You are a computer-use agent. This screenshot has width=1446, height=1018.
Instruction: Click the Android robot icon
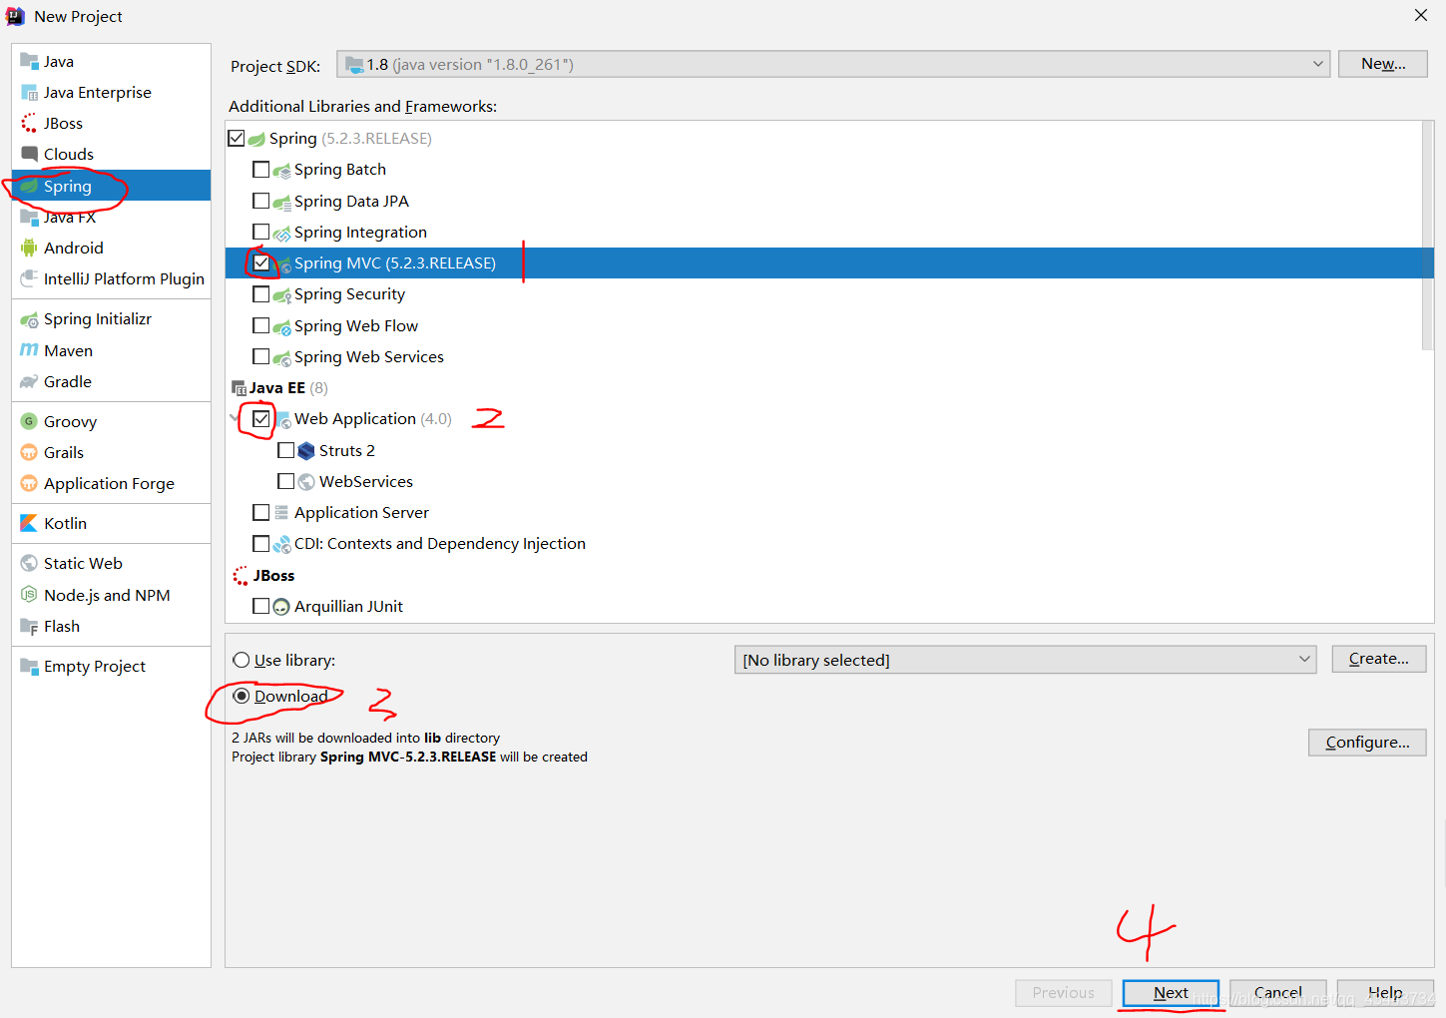[29, 248]
